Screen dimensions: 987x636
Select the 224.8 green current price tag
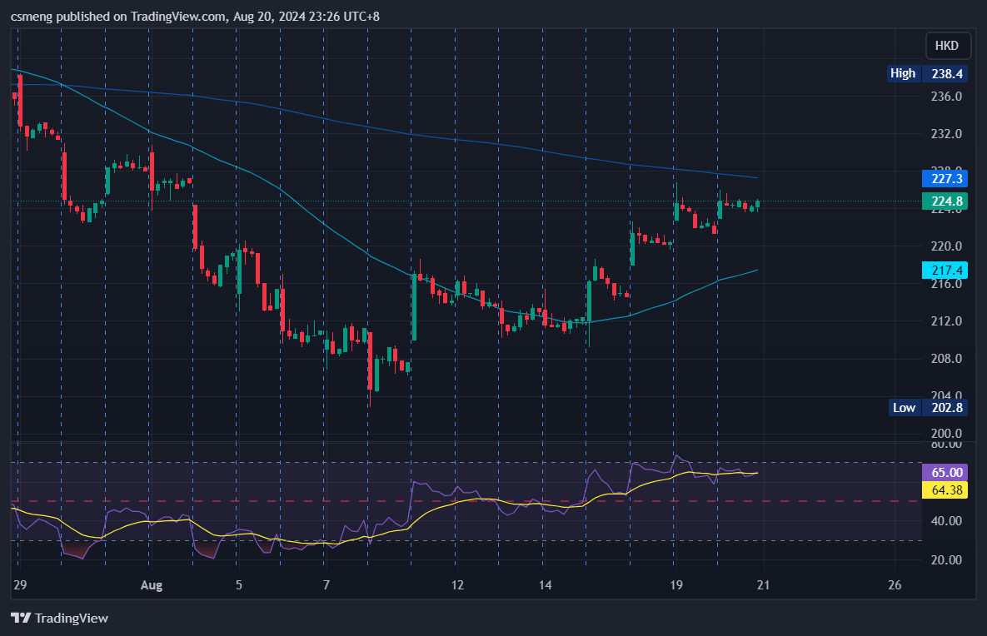coord(945,201)
